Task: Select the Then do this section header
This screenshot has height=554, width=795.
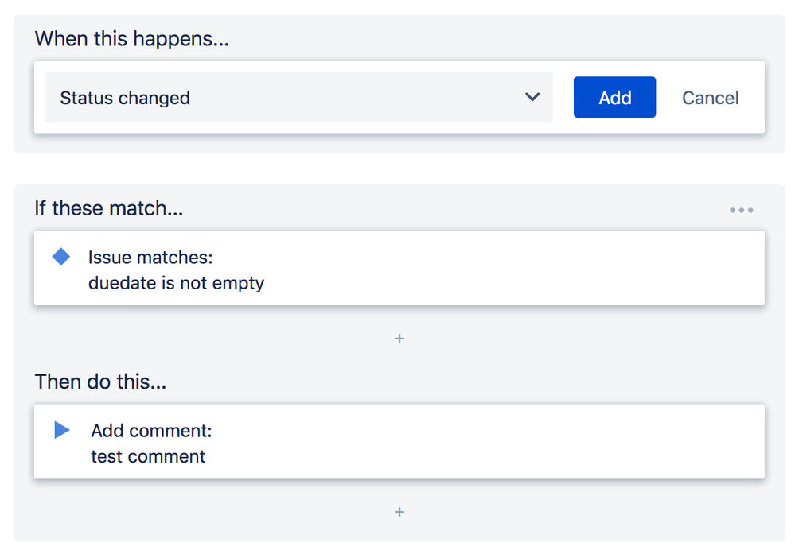Action: (x=100, y=382)
